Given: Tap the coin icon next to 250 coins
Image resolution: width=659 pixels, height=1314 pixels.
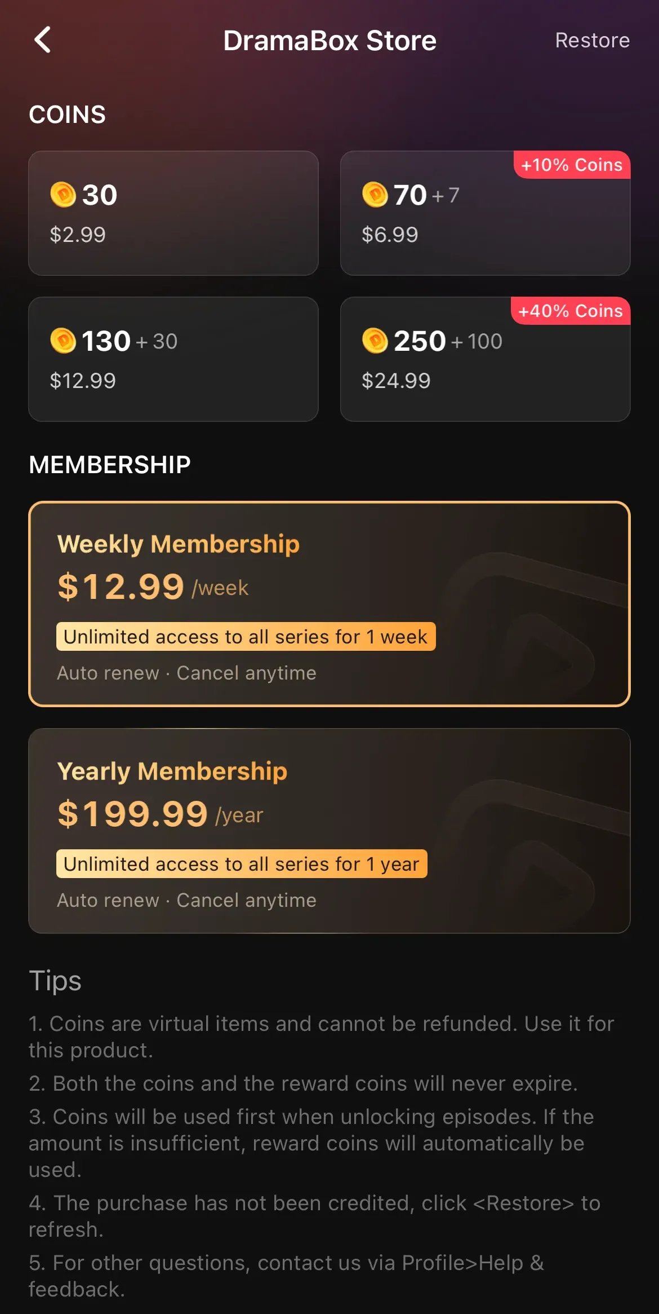Looking at the screenshot, I should 376,341.
